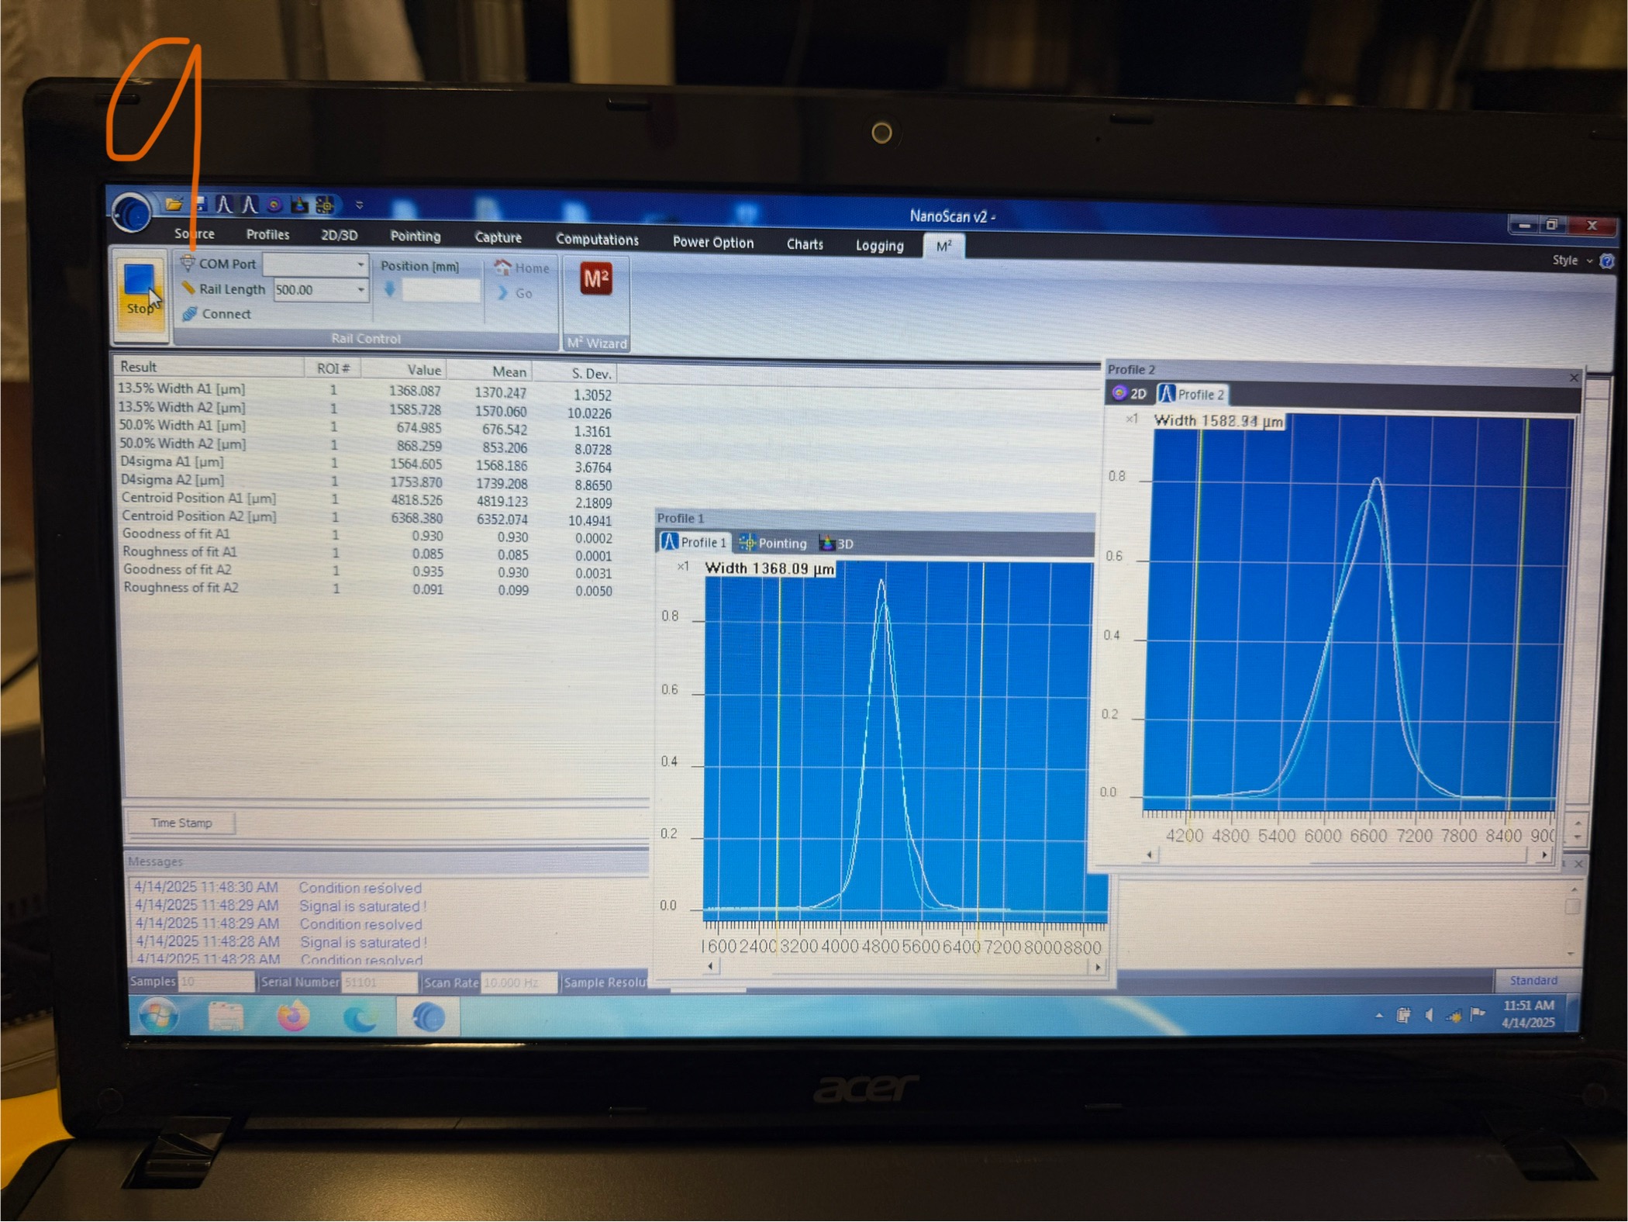Switch to the Profile 1 view tab
The image size is (1628, 1222).
pyautogui.click(x=694, y=542)
